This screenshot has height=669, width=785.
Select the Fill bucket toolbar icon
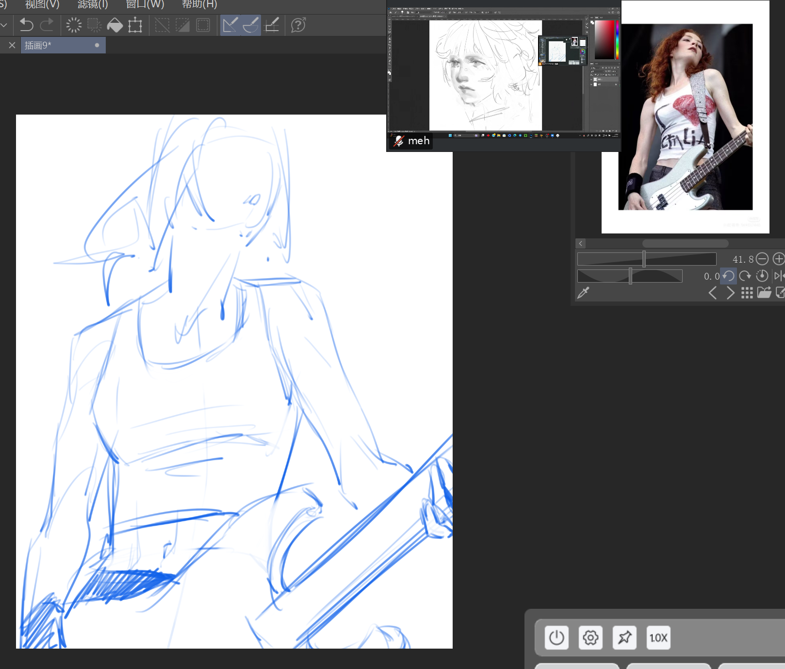coord(114,25)
